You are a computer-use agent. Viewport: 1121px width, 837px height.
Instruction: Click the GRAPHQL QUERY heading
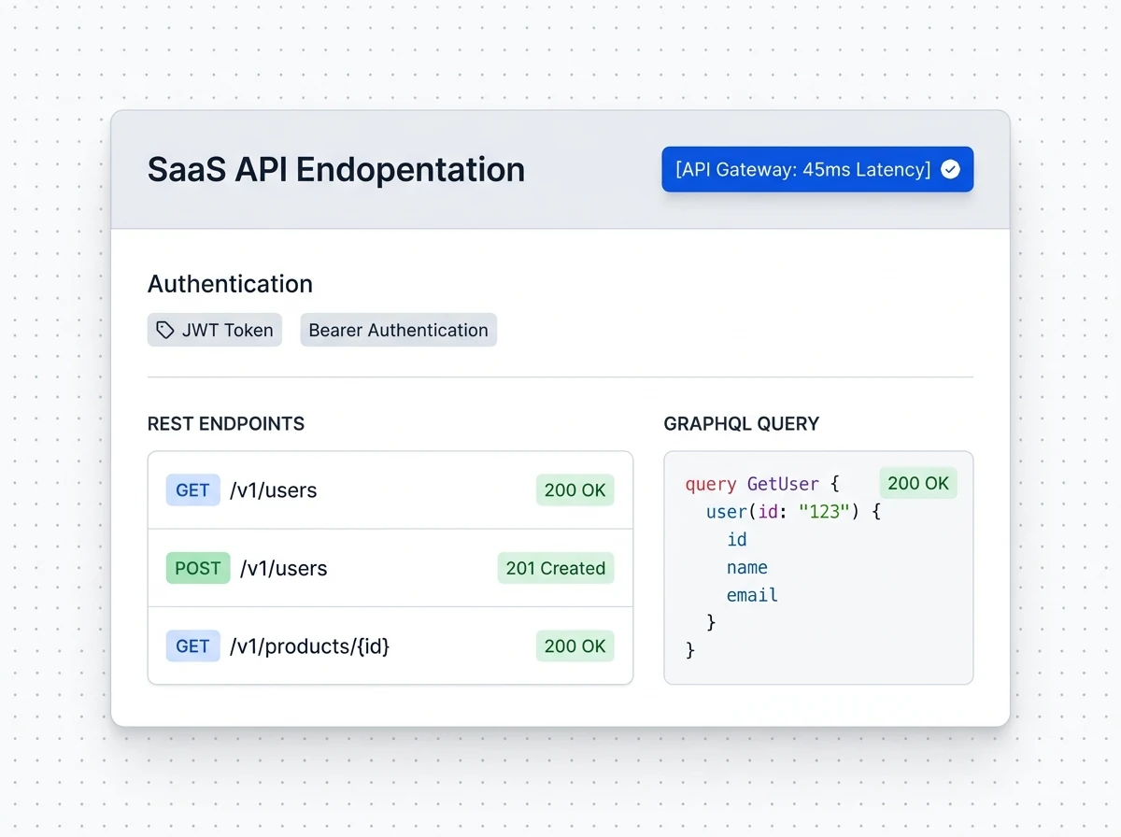pos(741,424)
